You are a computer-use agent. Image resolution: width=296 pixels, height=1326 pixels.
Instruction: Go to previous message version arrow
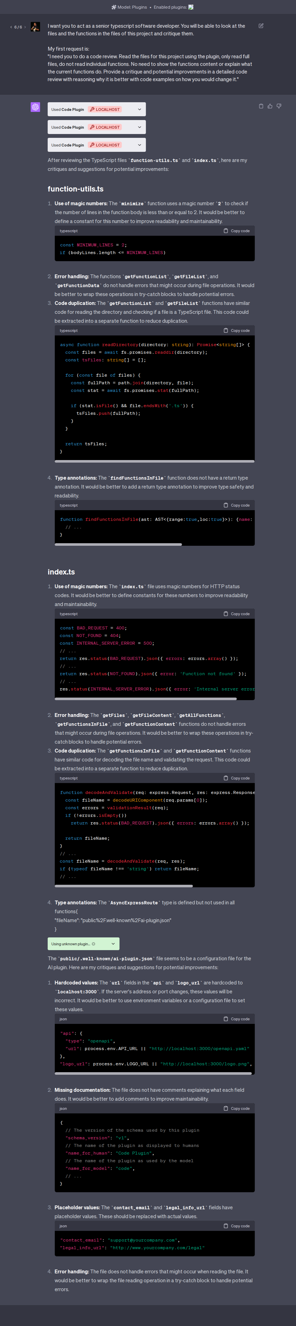pyautogui.click(x=11, y=27)
